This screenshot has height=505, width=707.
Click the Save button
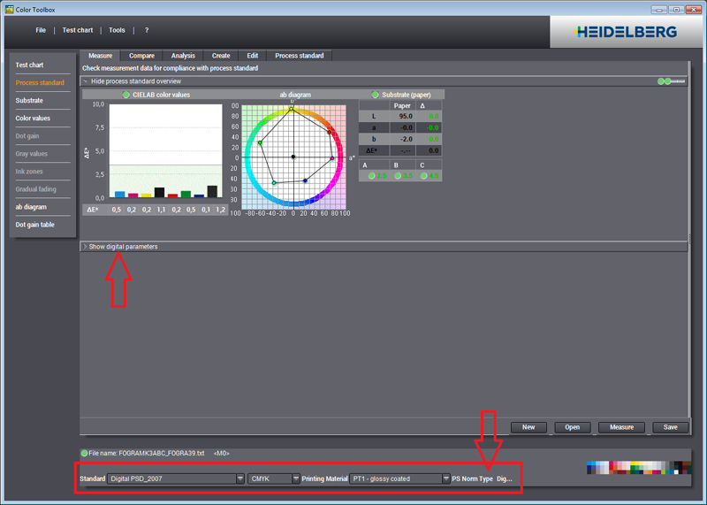tap(670, 427)
